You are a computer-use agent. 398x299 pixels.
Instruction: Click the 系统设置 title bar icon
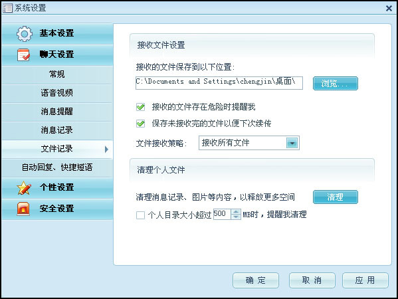pyautogui.click(x=7, y=8)
